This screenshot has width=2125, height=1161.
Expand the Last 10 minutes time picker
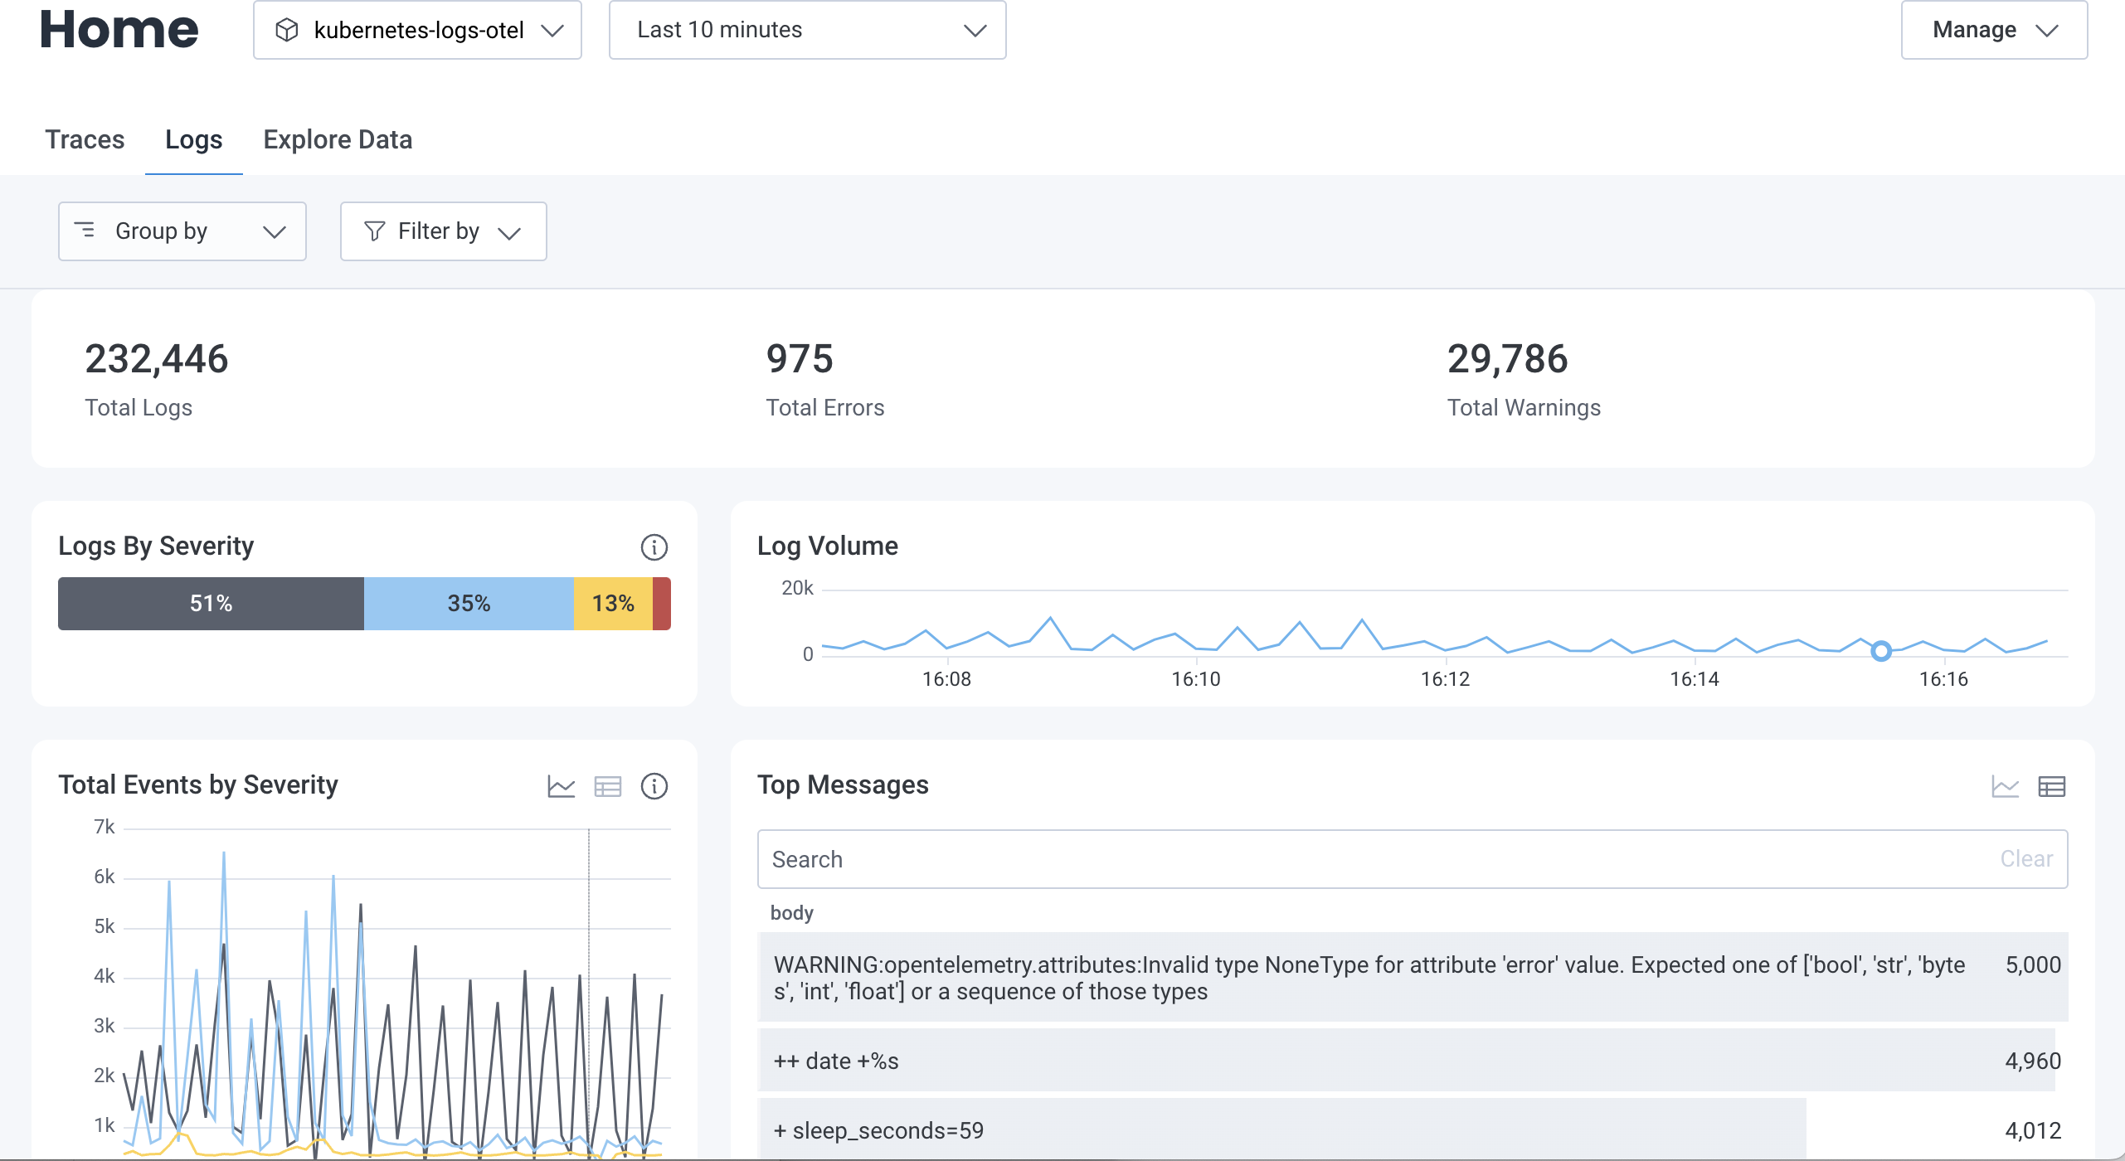pos(807,31)
